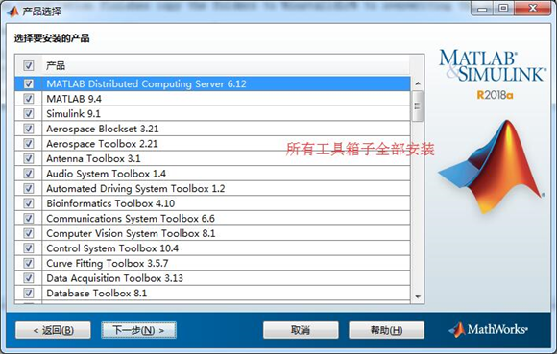Toggle the Aerospace Toolbox 2.21 checkbox
The width and height of the screenshot is (557, 354).
[x=29, y=143]
